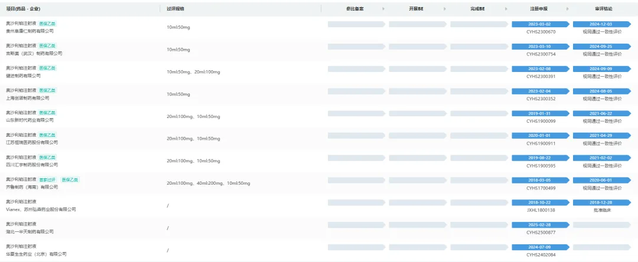Click the 2018-12-28 review conclusion date bar
Screen dimensions: 638x262
coord(601,202)
